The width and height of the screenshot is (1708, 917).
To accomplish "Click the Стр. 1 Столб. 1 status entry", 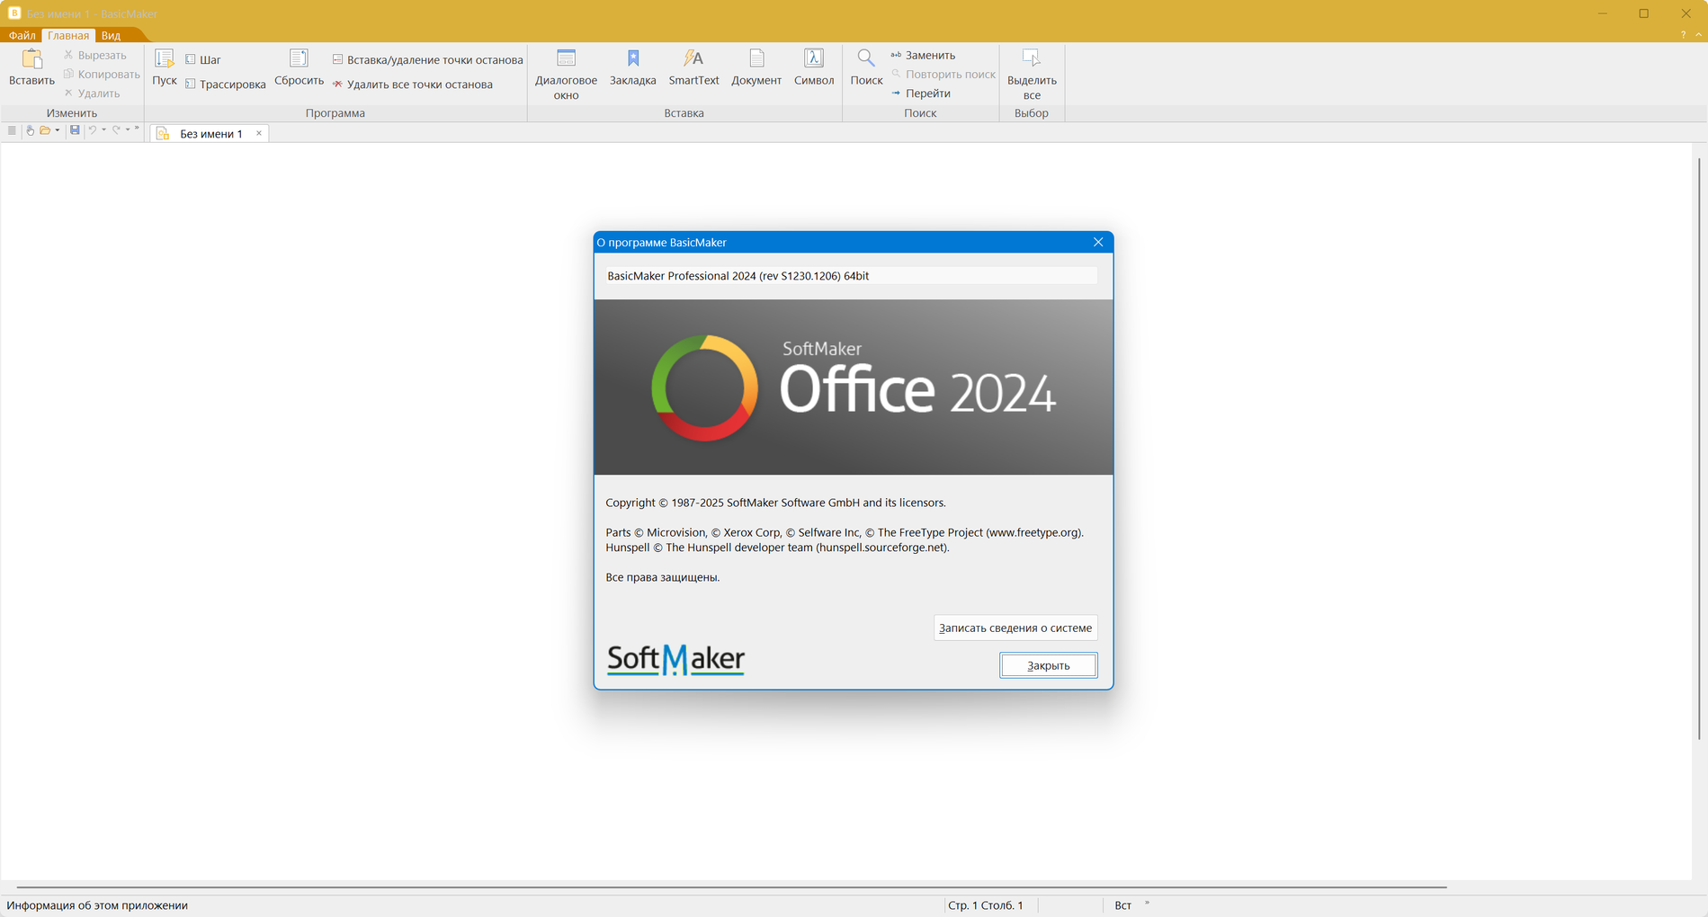I will tap(986, 905).
